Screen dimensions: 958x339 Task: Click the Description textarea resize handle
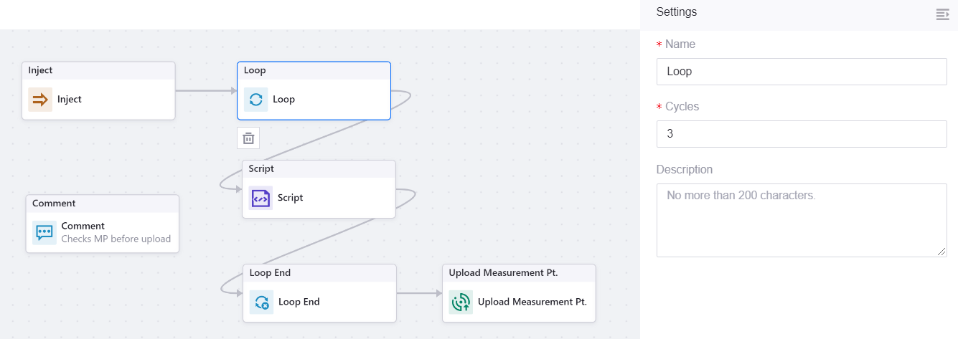click(x=941, y=252)
